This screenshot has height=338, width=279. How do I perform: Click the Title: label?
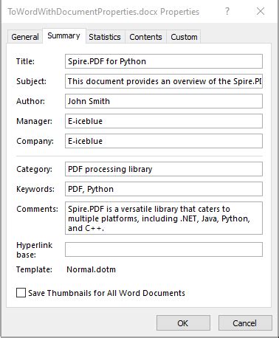pos(25,61)
